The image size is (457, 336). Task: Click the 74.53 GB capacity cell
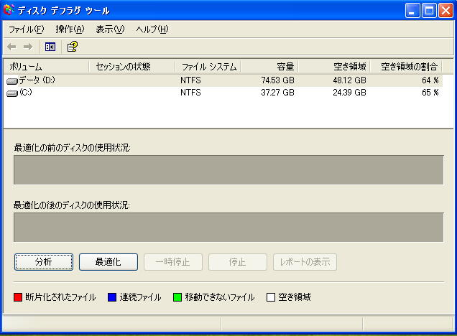tap(278, 80)
